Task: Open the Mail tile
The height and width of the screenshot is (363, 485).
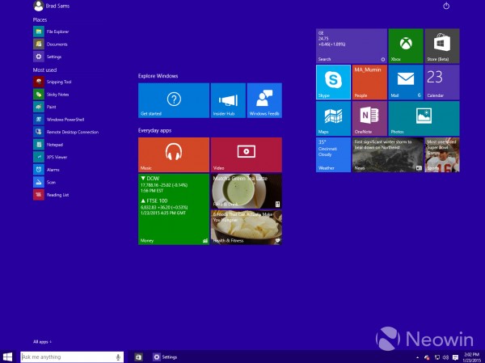Action: coord(406,82)
